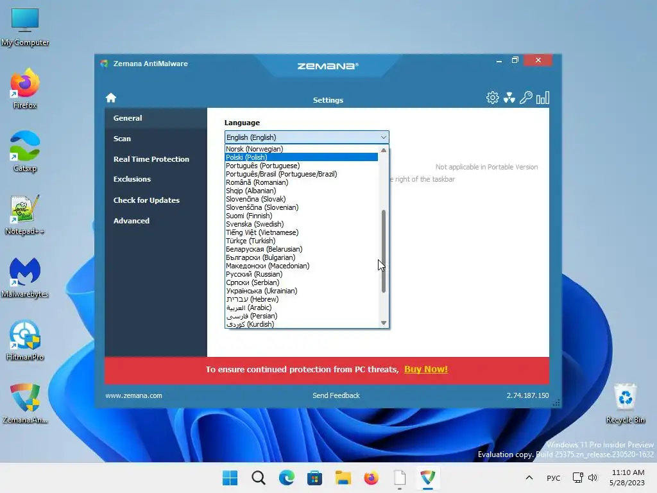The image size is (657, 493).
Task: Choose Slovenčina (Slovak) language option
Action: click(302, 199)
